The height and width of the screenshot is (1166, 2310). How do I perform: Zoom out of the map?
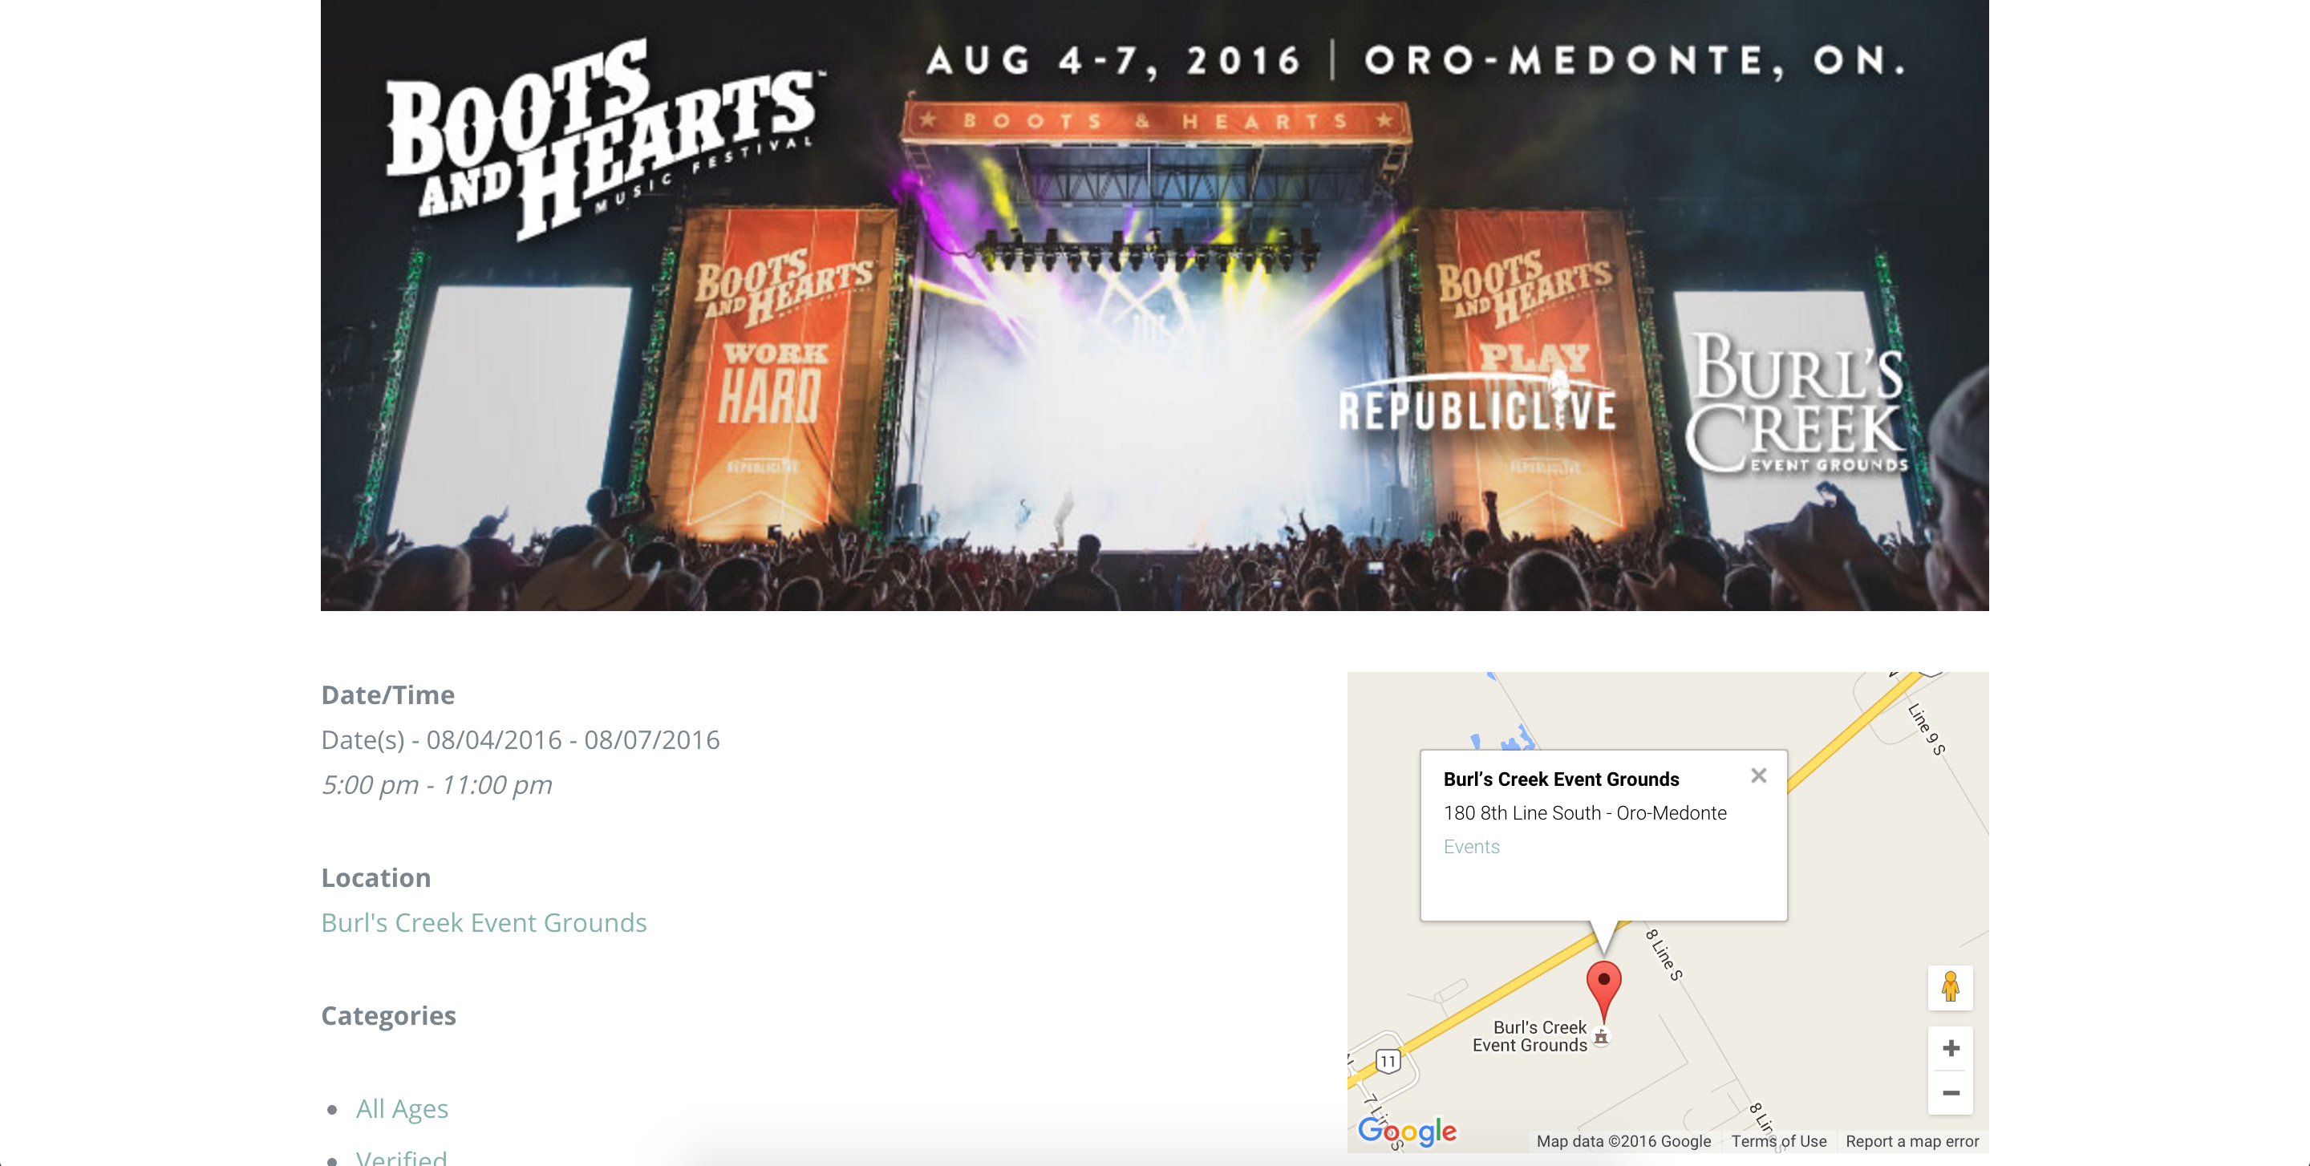tap(1951, 1092)
